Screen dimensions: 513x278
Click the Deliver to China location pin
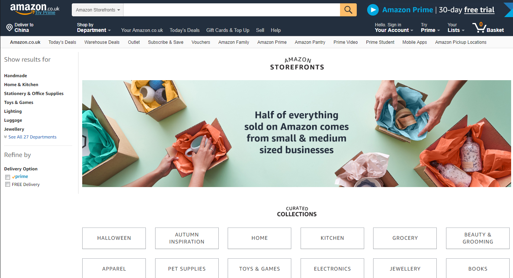point(9,27)
